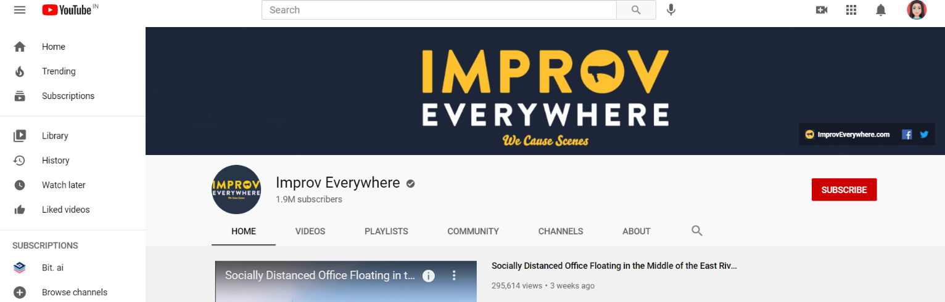Switch to HOME tab
The height and width of the screenshot is (302, 945).
pos(244,231)
